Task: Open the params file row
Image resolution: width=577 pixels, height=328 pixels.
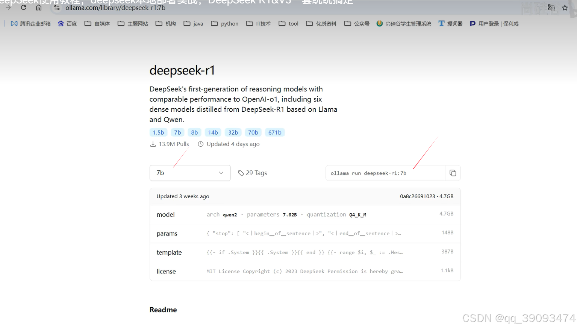Action: click(305, 234)
